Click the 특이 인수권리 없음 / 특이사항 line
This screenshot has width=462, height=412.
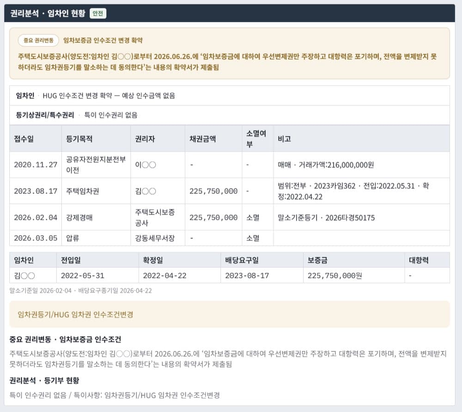coord(115,395)
